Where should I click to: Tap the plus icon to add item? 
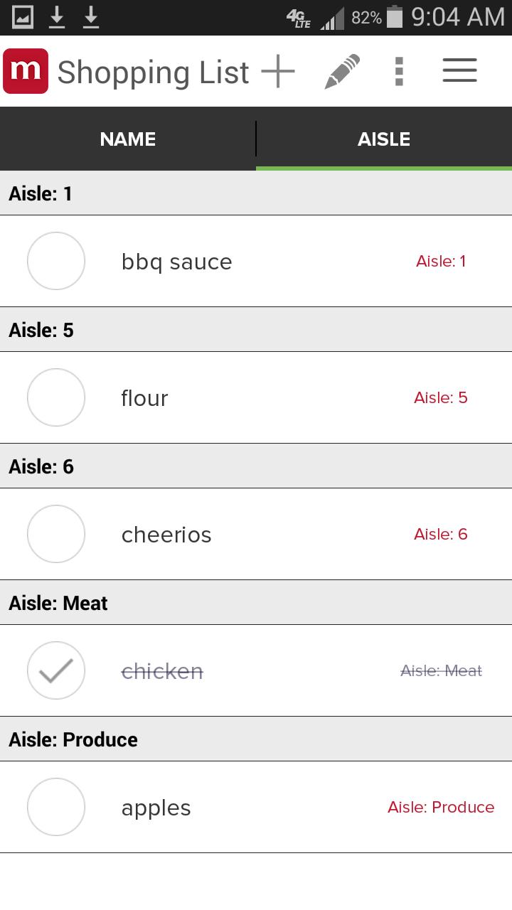[x=278, y=71]
